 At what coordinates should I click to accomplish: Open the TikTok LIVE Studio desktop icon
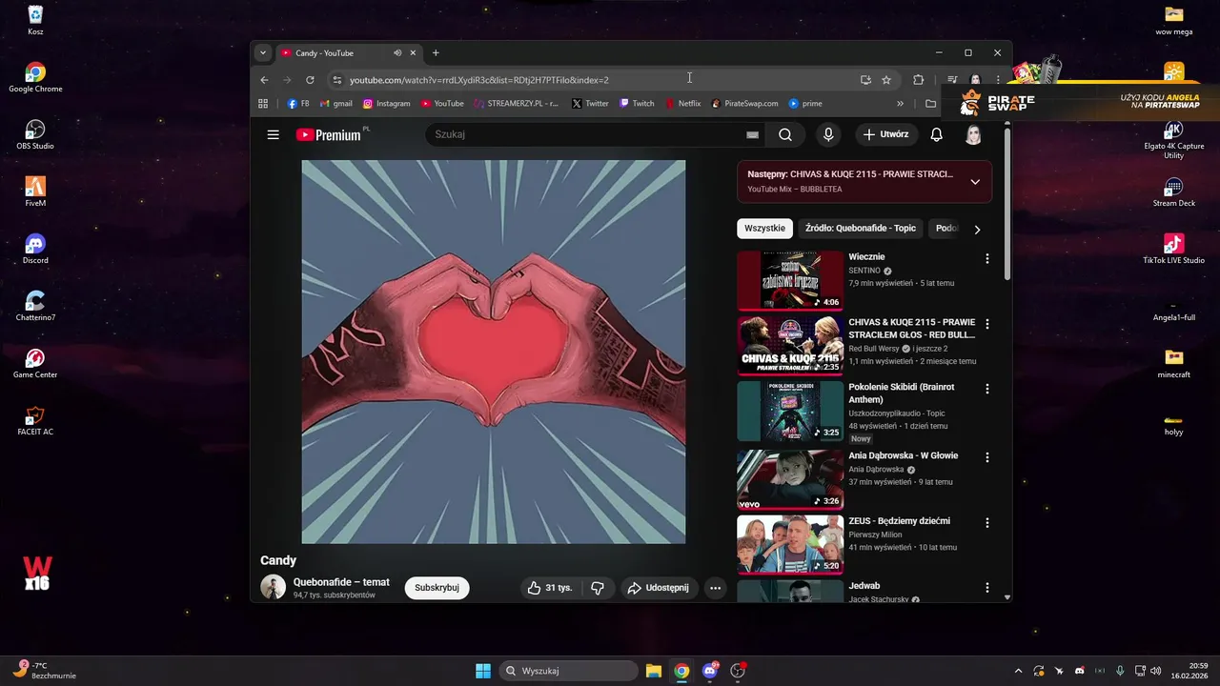pos(1174,249)
